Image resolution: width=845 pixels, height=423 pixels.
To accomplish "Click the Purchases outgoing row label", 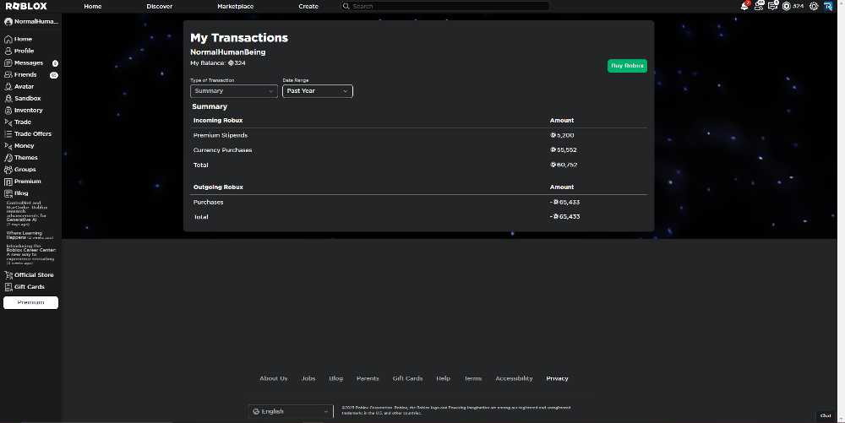I will (x=208, y=202).
